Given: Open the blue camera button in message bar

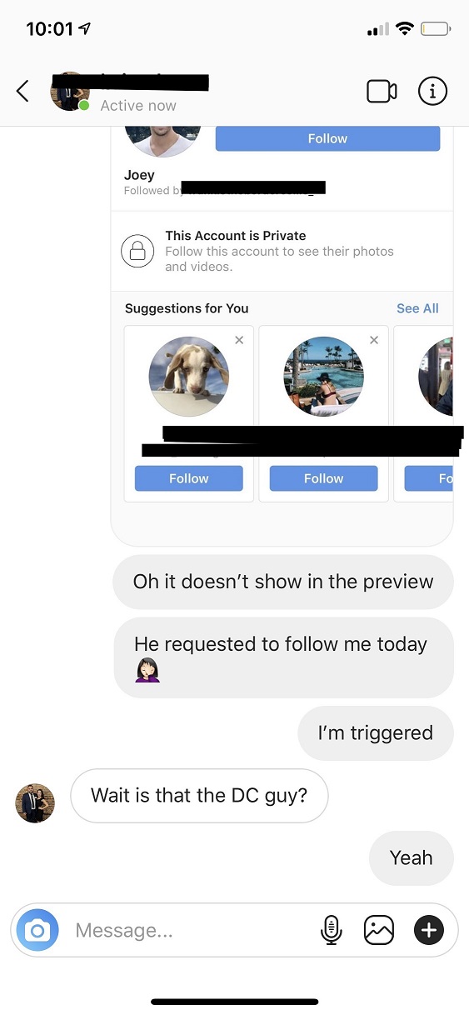Looking at the screenshot, I should [x=37, y=930].
